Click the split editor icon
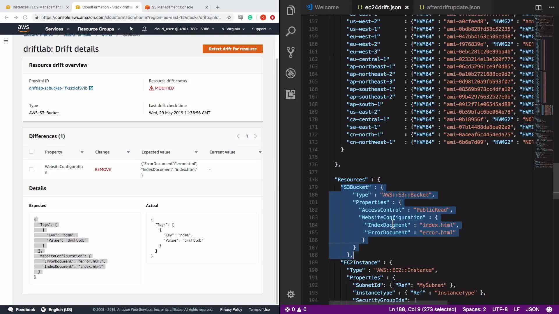559x314 pixels. [x=538, y=7]
